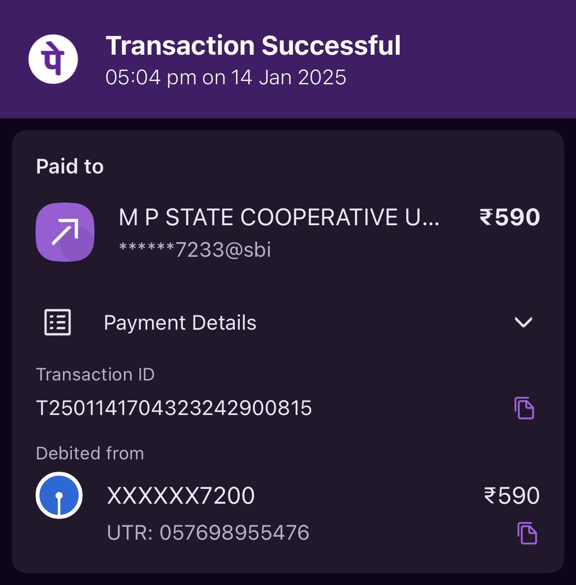Tap the bold ₹590 paid amount
The image size is (576, 585).
coord(510,217)
